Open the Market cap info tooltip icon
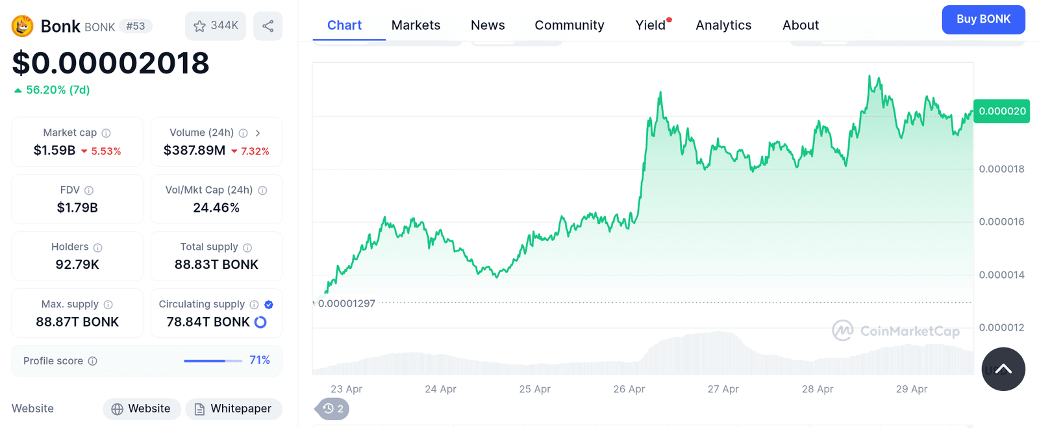Viewport: 1039px width, 428px height. pyautogui.click(x=107, y=132)
